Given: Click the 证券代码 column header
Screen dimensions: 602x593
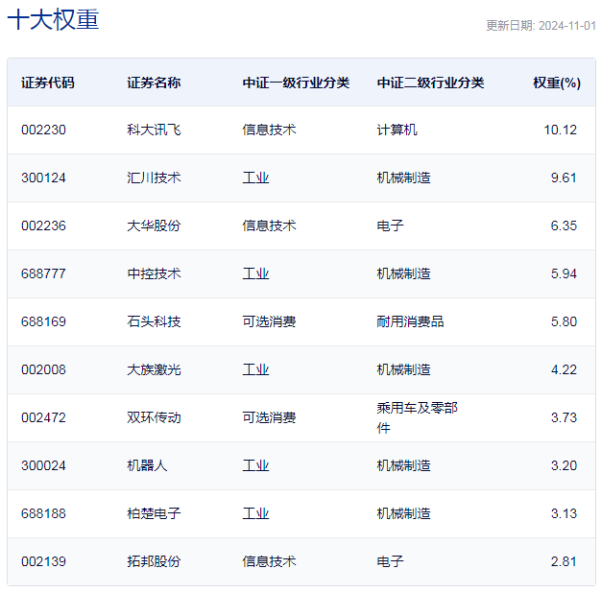Looking at the screenshot, I should pos(48,83).
